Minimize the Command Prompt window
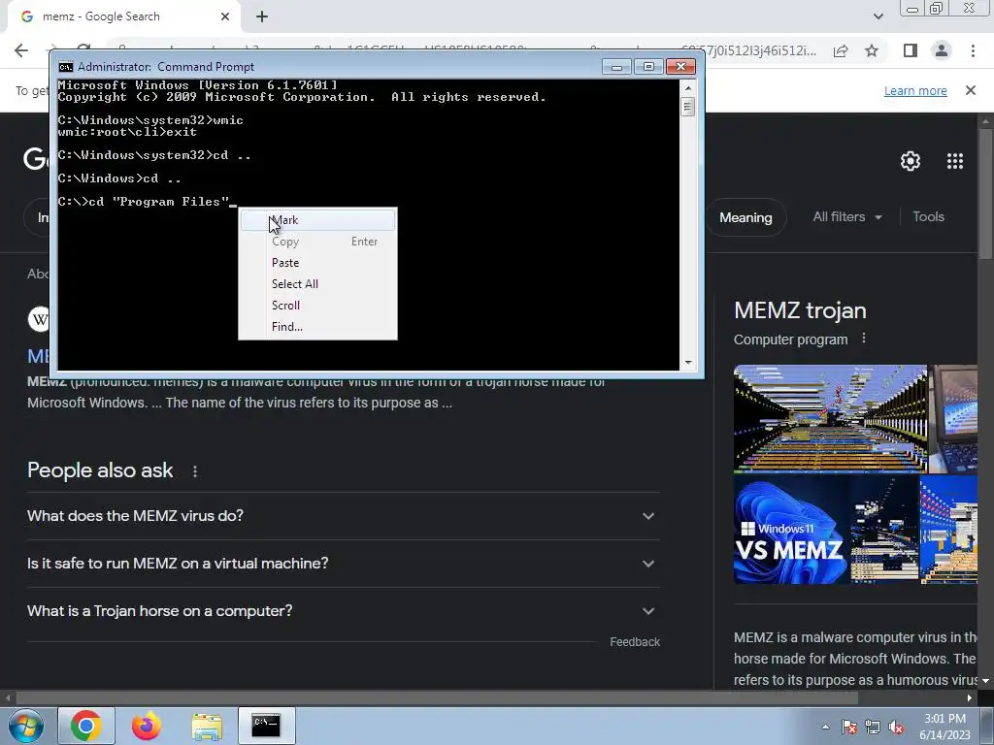994x745 pixels. (616, 67)
